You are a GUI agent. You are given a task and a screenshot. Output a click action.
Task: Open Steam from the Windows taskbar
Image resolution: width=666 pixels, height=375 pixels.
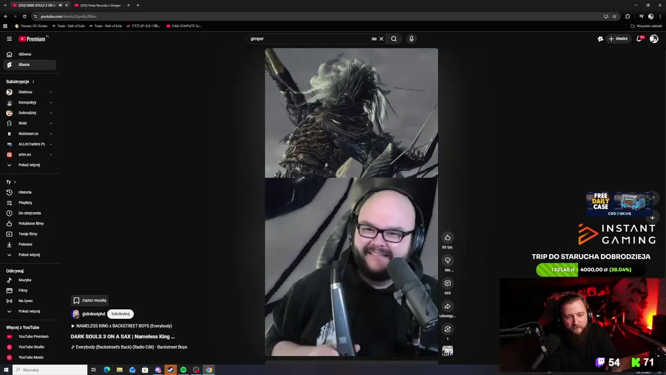pos(170,370)
